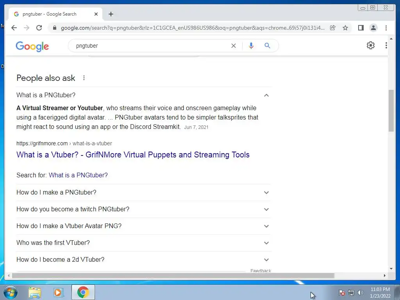The image size is (400, 300).
Task: Open the Google apps dots beside the gear
Action: pyautogui.click(x=386, y=45)
